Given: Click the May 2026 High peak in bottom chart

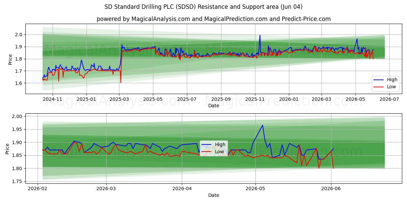Looking at the screenshot, I should pyautogui.click(x=263, y=125).
